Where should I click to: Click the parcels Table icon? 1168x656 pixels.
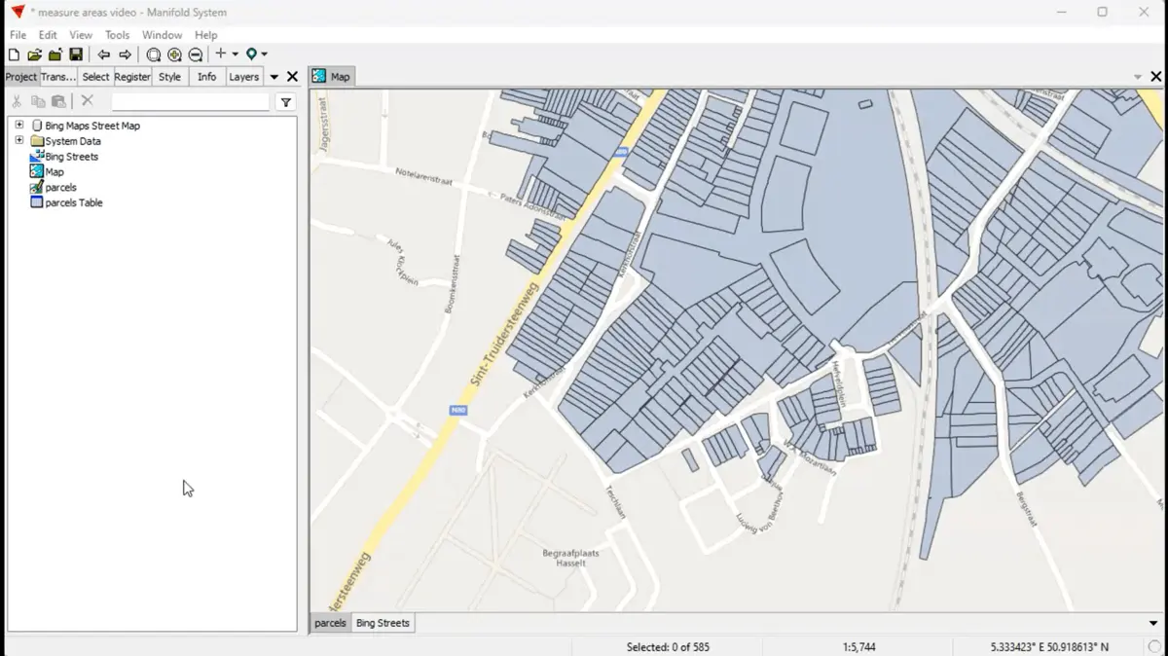[37, 202]
